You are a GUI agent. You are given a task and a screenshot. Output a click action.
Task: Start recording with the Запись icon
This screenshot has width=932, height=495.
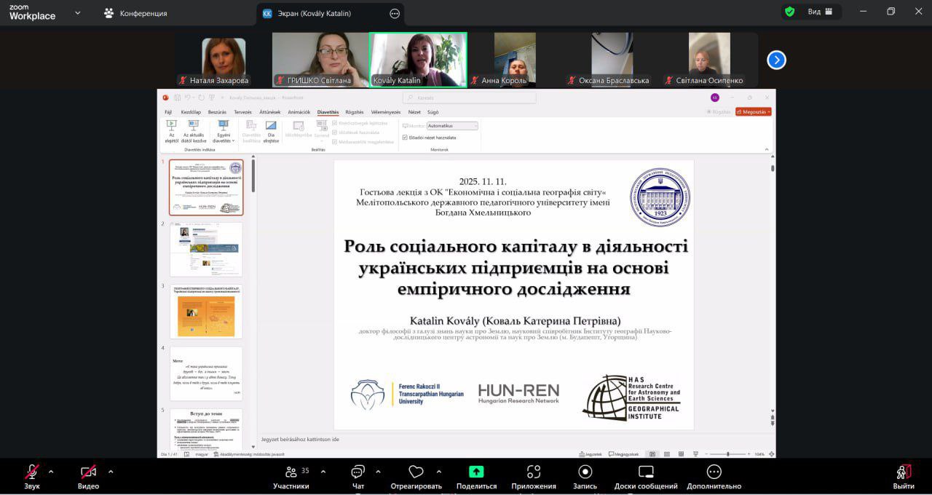click(585, 472)
